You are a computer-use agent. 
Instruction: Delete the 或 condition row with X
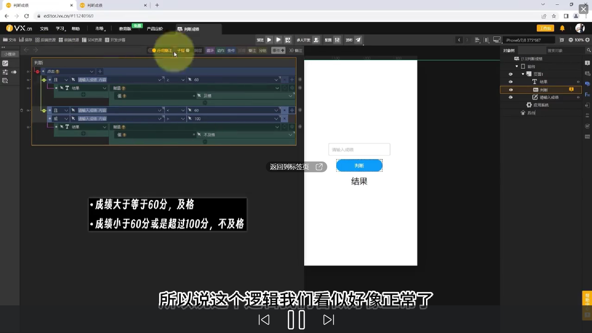[x=285, y=118]
